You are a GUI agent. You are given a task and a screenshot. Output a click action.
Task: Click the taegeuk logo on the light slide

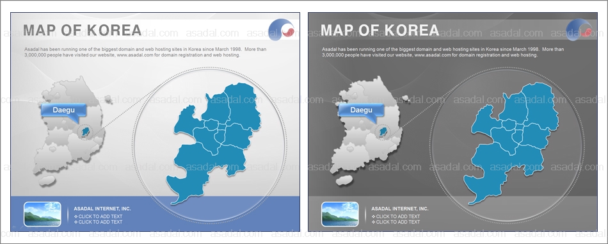[282, 29]
